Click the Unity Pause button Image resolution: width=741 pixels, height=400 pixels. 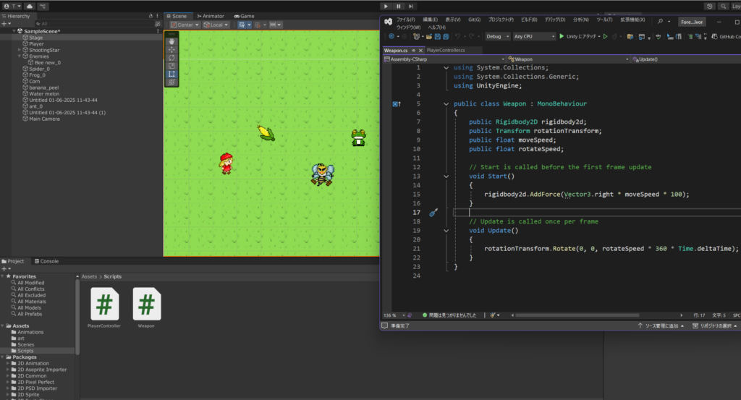pos(399,6)
